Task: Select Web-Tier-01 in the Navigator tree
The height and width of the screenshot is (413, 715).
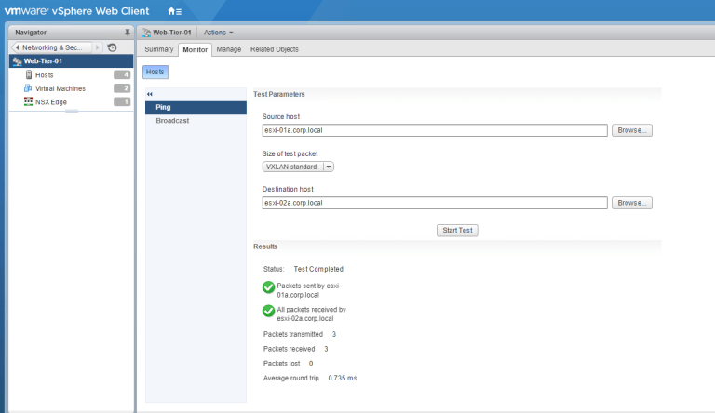Action: 43,61
